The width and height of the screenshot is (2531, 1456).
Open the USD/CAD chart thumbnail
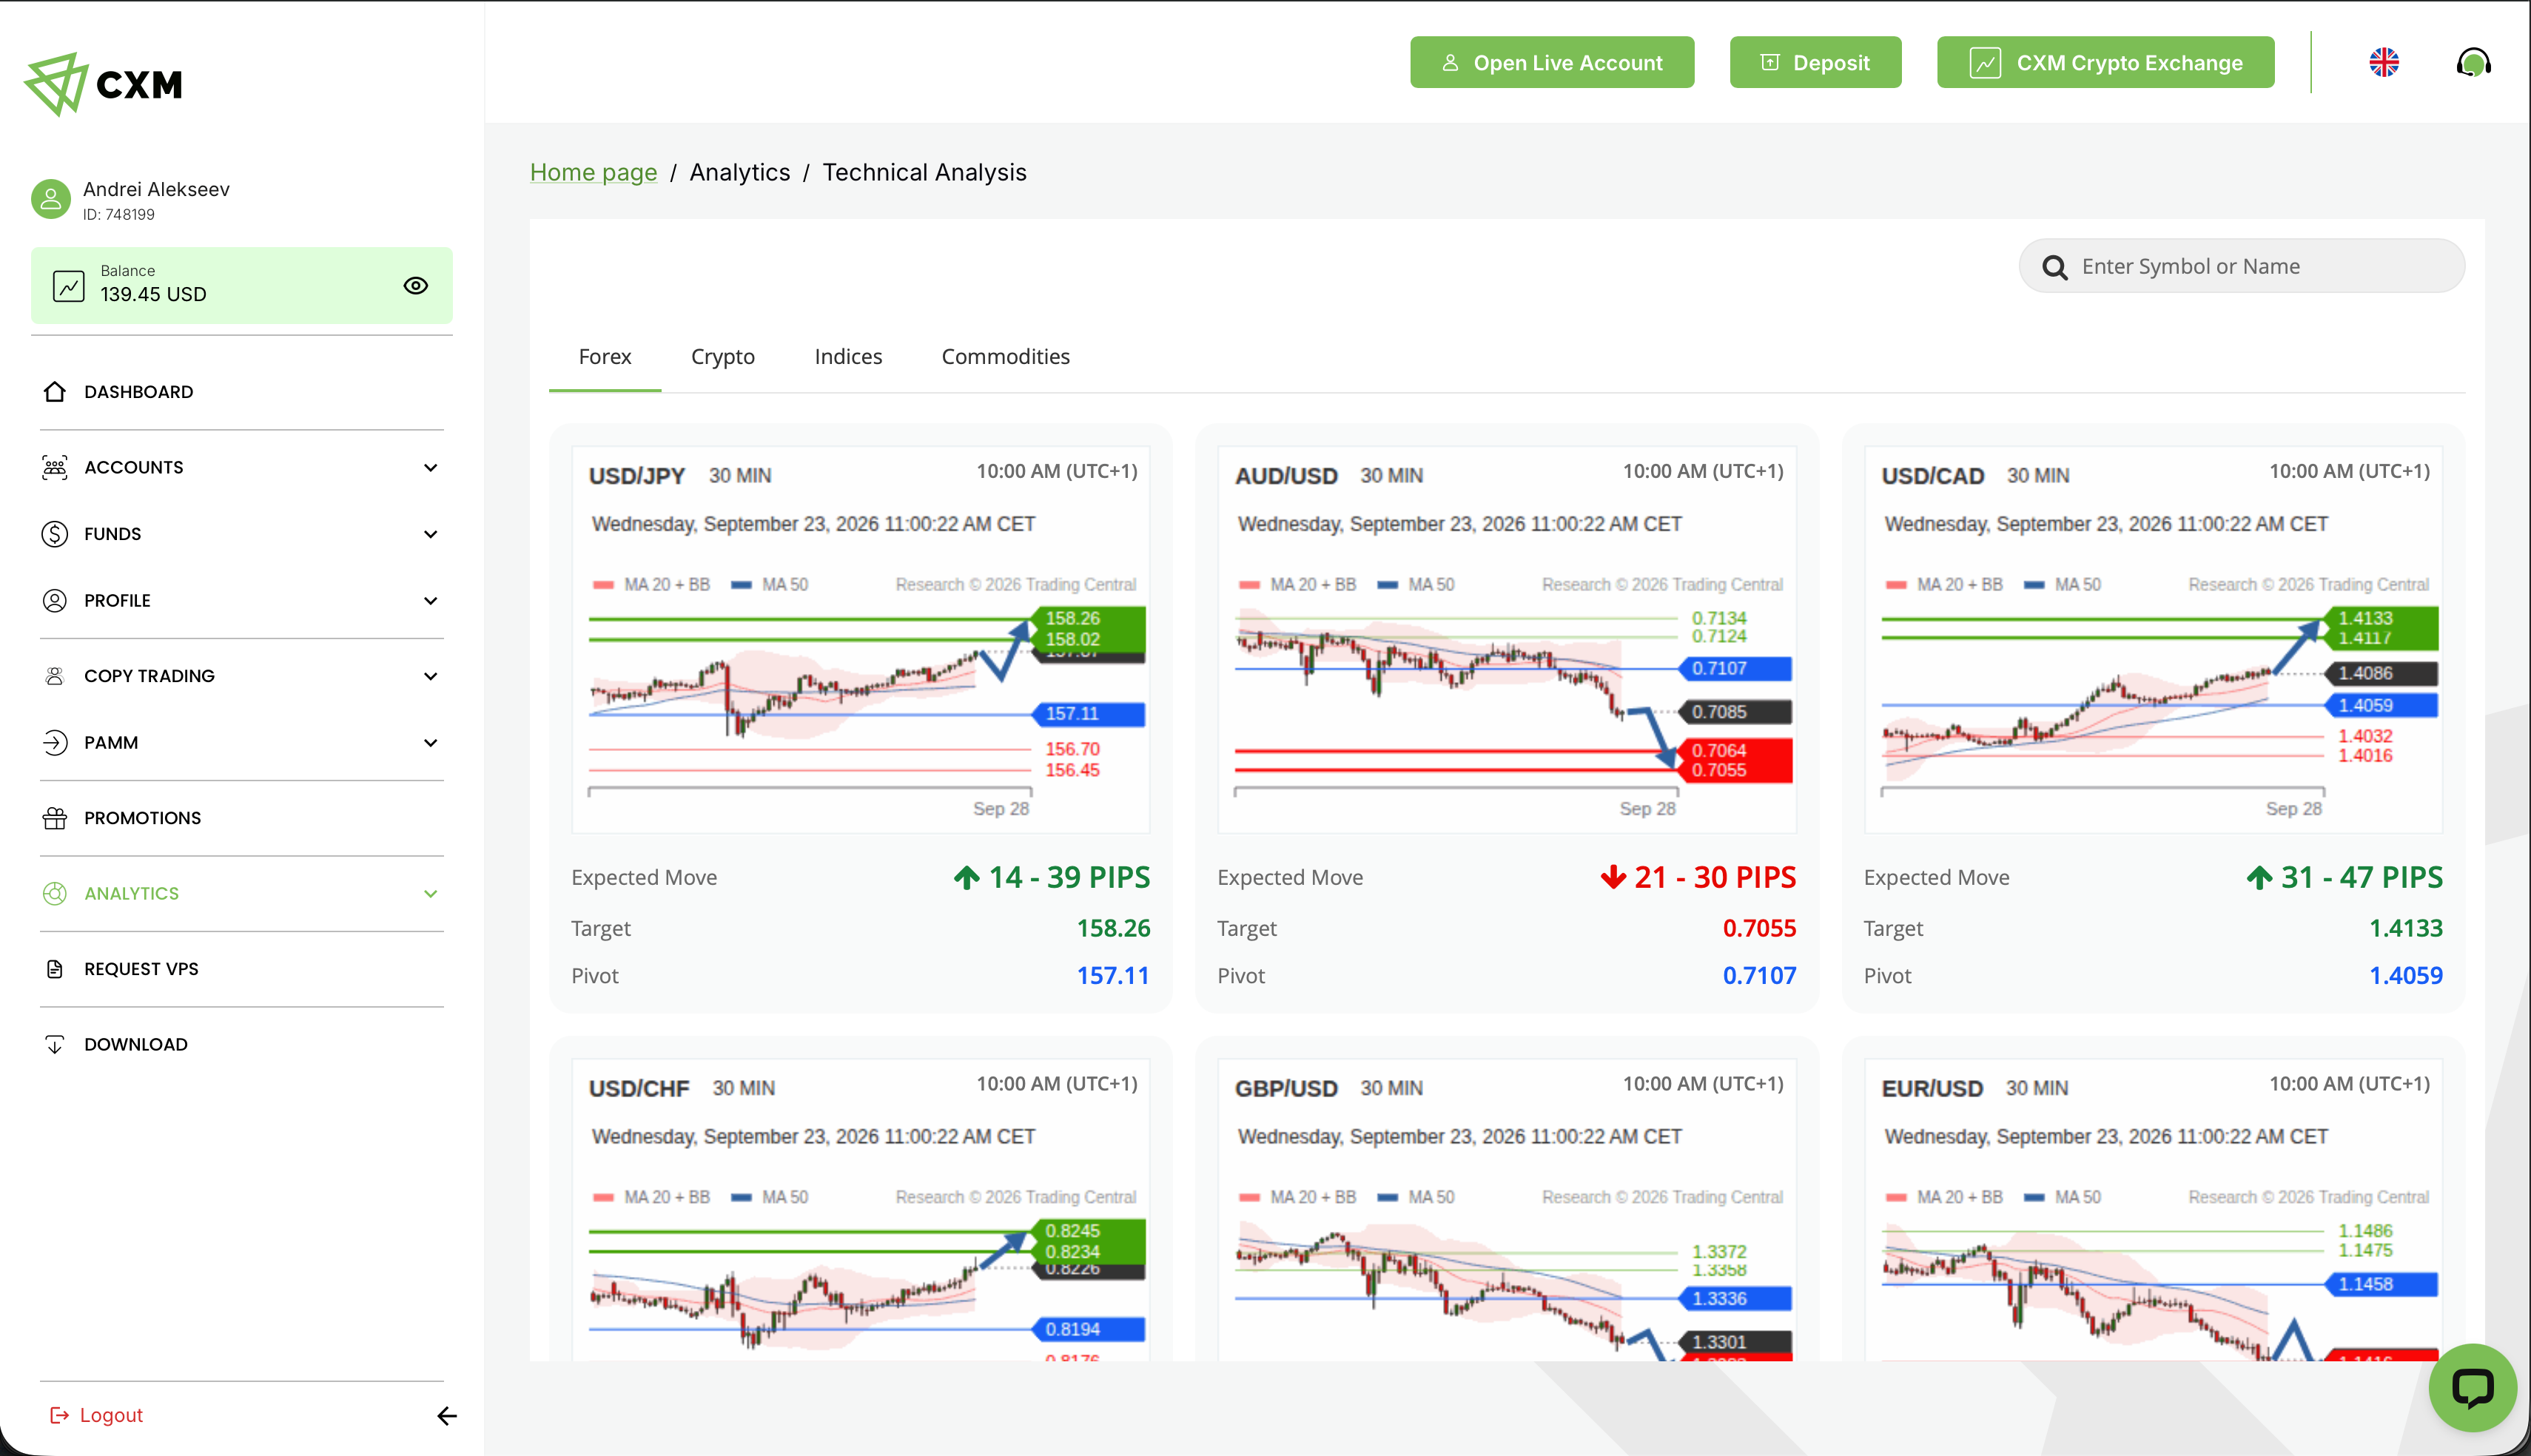point(2153,640)
